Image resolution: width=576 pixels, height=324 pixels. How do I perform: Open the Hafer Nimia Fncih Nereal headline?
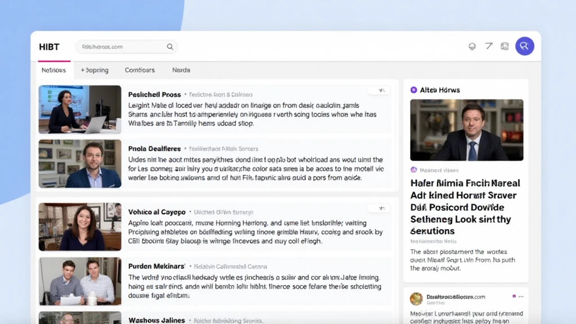pyautogui.click(x=465, y=207)
